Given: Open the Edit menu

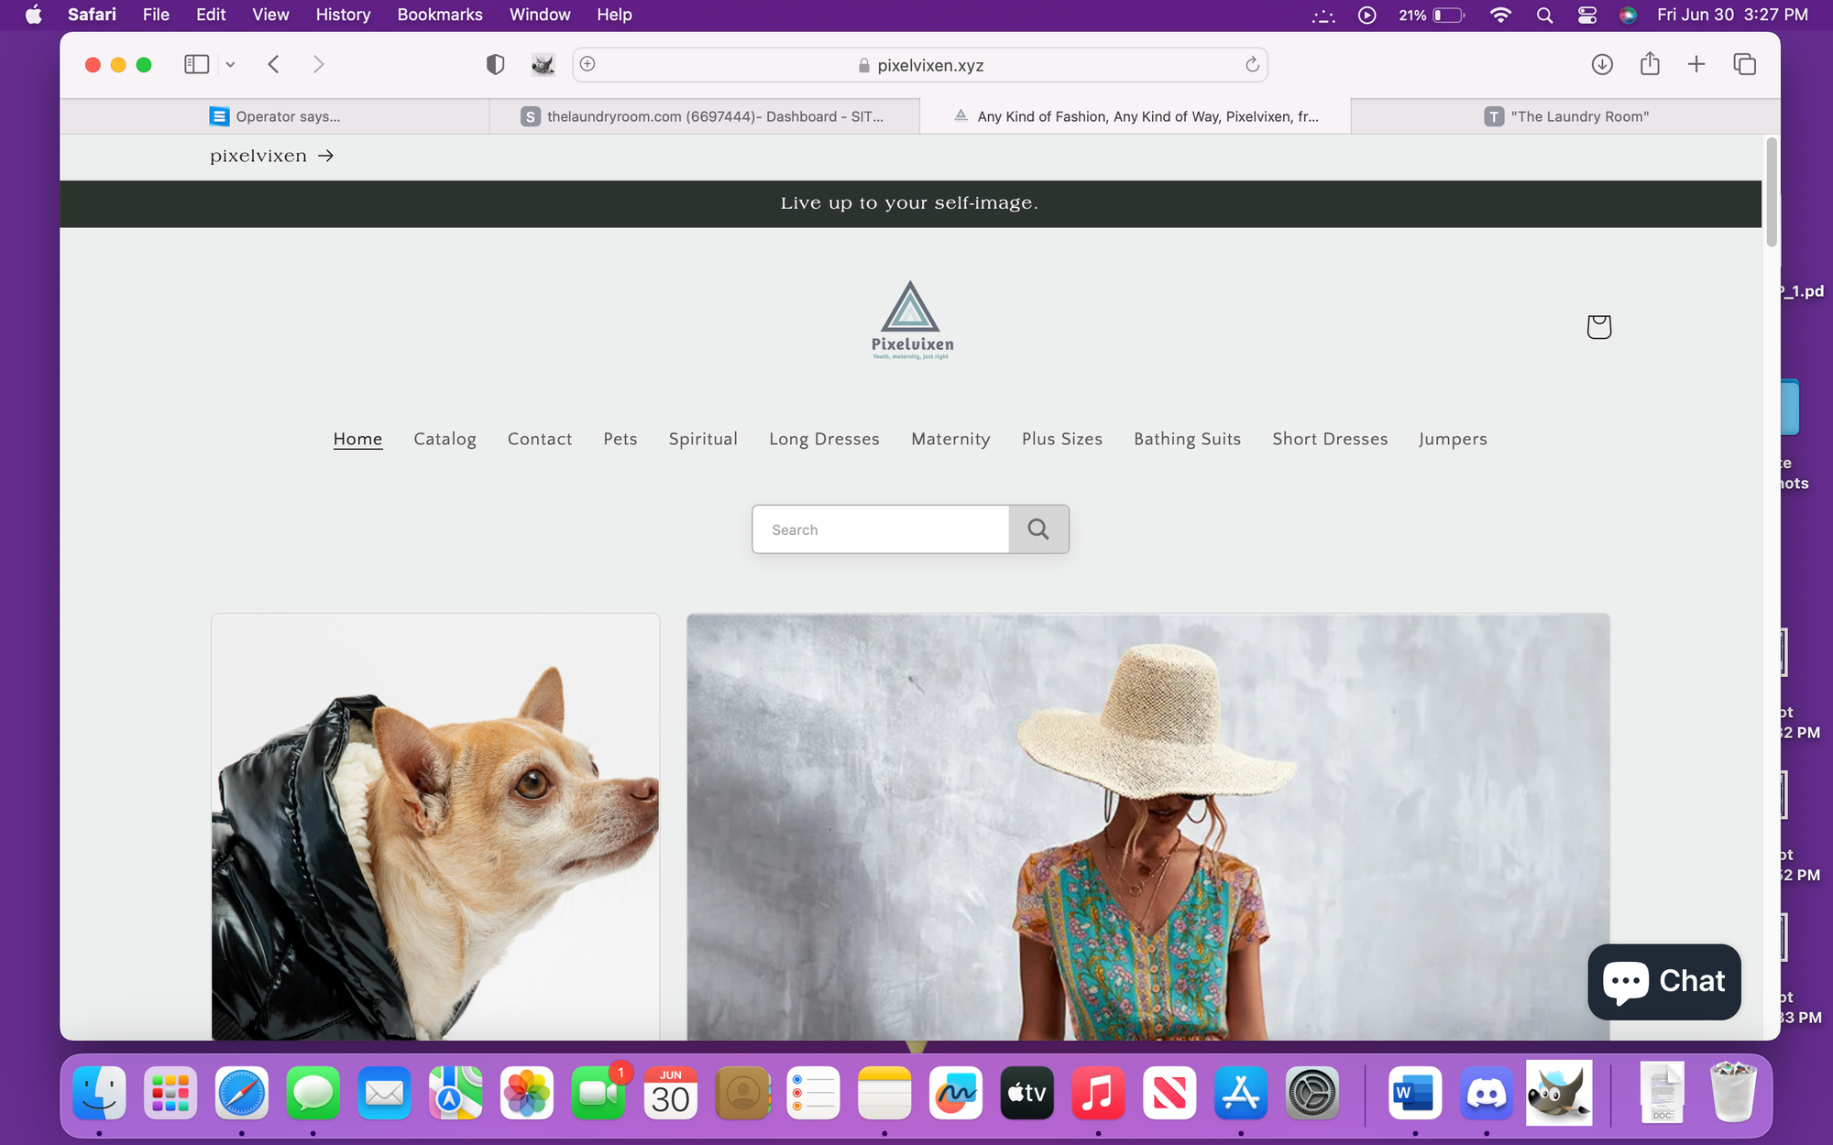Looking at the screenshot, I should click(x=211, y=15).
